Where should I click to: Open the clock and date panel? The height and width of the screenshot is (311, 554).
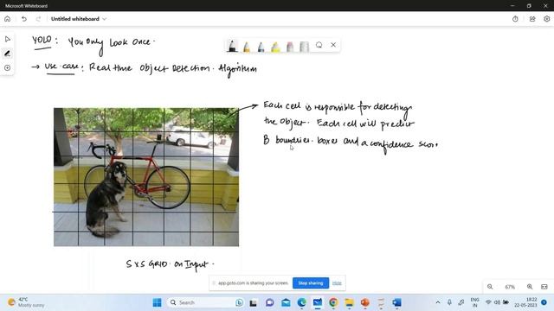tap(526, 302)
